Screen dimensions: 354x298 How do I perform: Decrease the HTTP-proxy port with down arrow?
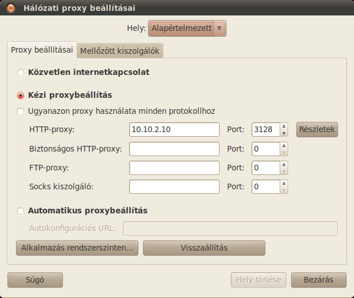click(284, 133)
